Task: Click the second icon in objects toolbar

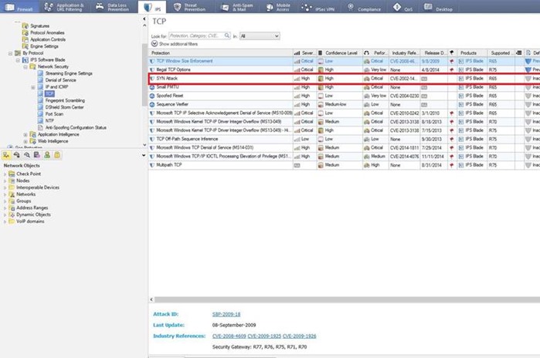Action: click(x=16, y=155)
